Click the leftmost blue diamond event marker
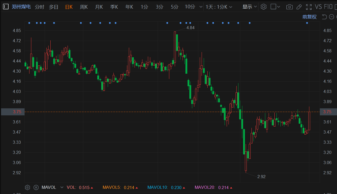 pos(29,23)
